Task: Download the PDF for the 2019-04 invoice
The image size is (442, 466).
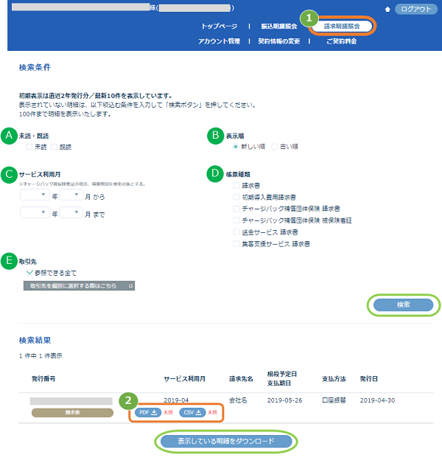Action: tap(148, 412)
